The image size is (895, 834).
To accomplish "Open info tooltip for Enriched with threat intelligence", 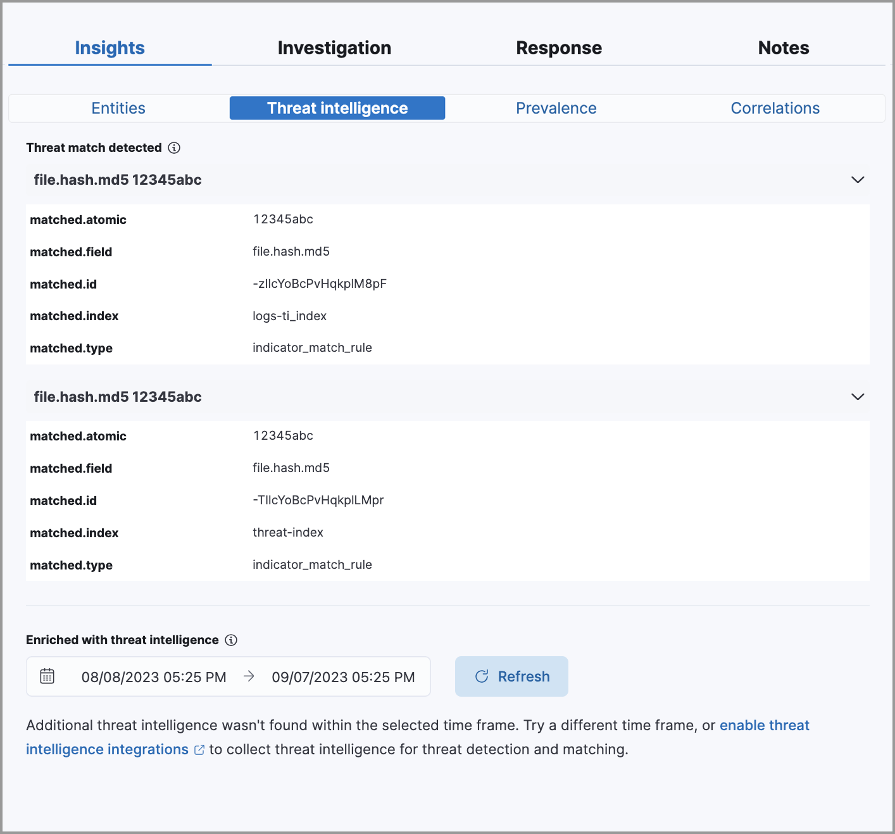I will pos(231,640).
